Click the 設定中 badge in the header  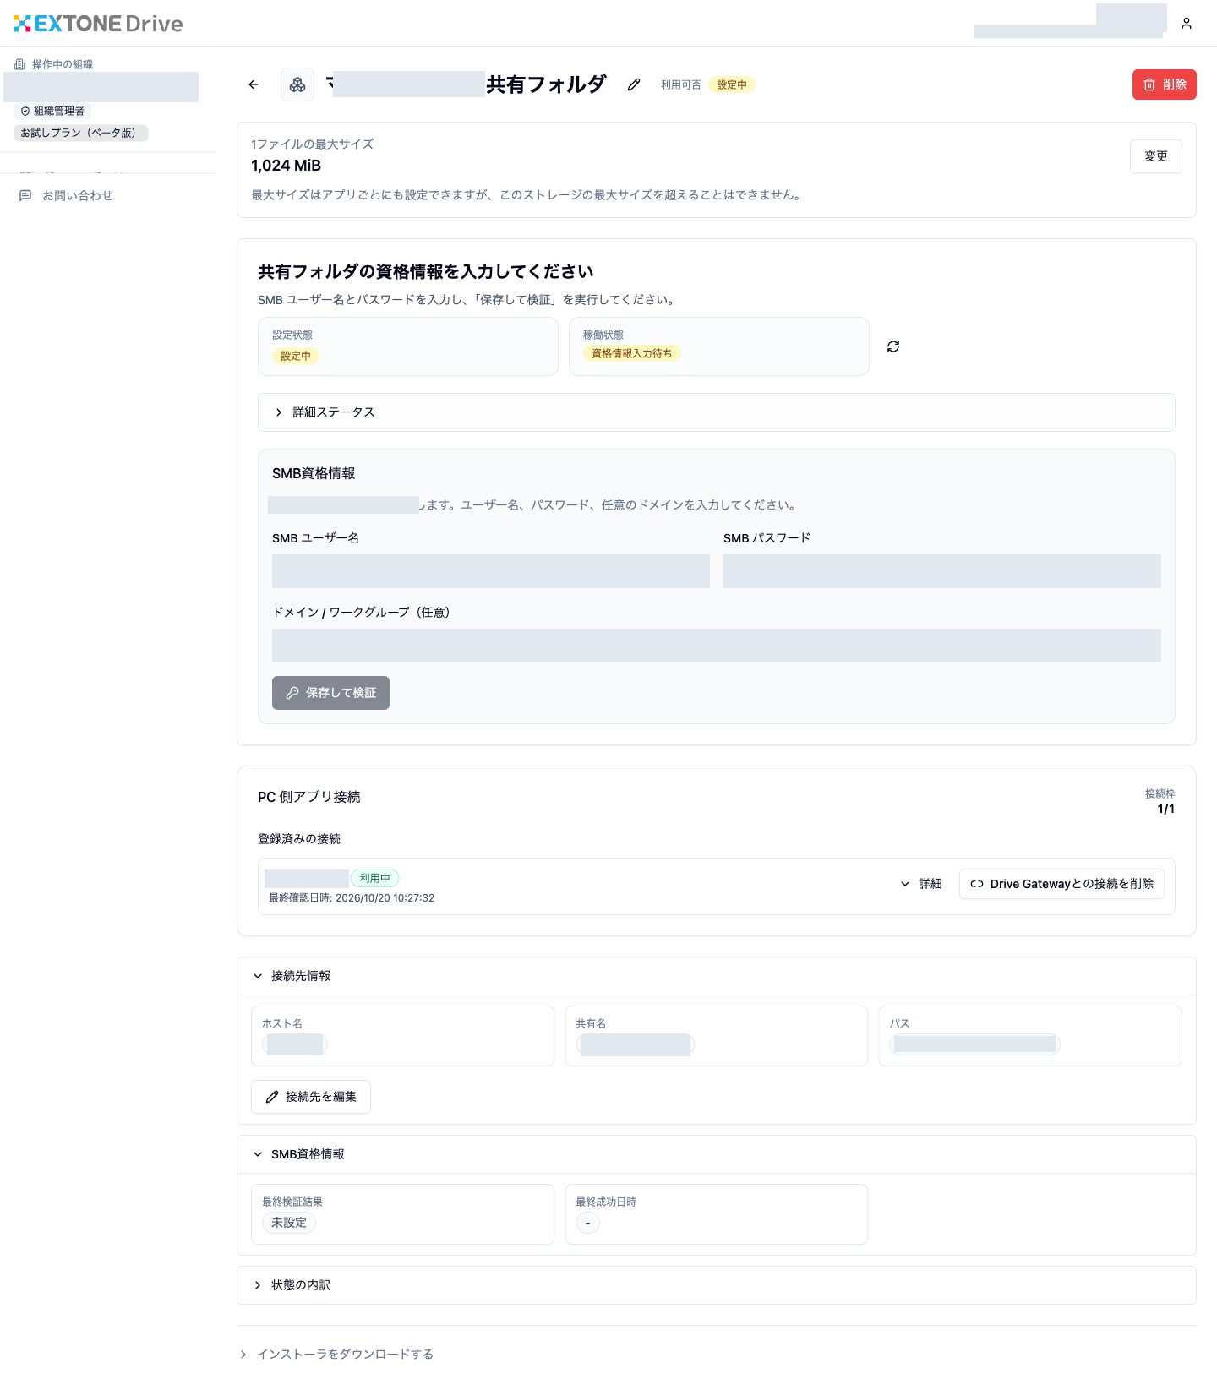[x=732, y=84]
